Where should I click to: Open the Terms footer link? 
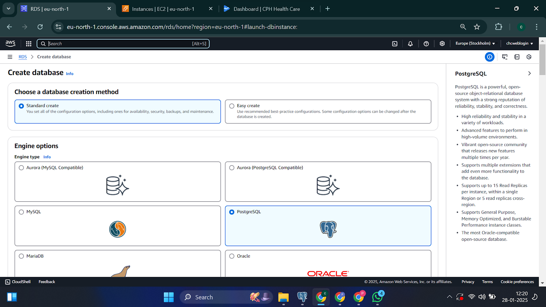click(x=487, y=282)
